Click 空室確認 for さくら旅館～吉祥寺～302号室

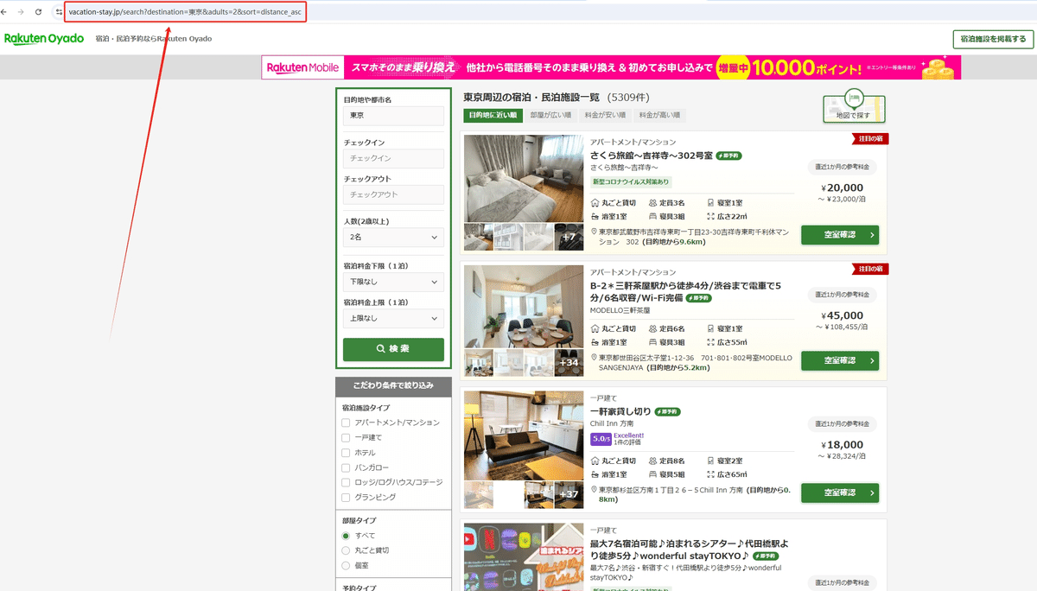click(x=840, y=235)
